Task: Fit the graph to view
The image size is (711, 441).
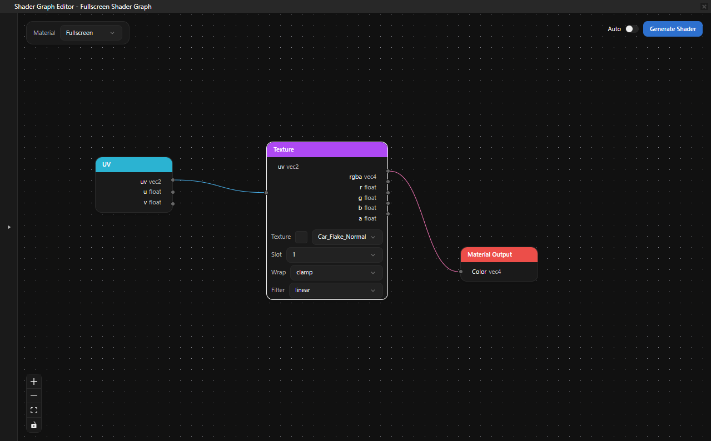Action: click(x=34, y=410)
